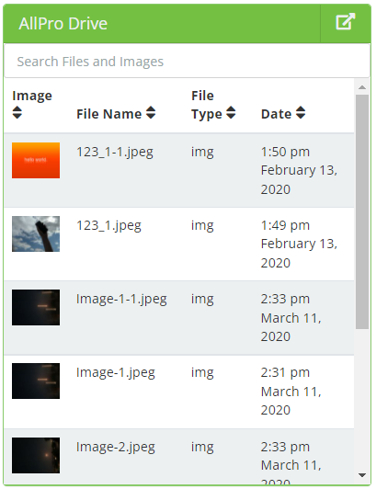This screenshot has width=376, height=489.
Task: Sort by Date column arrows
Action: click(301, 112)
